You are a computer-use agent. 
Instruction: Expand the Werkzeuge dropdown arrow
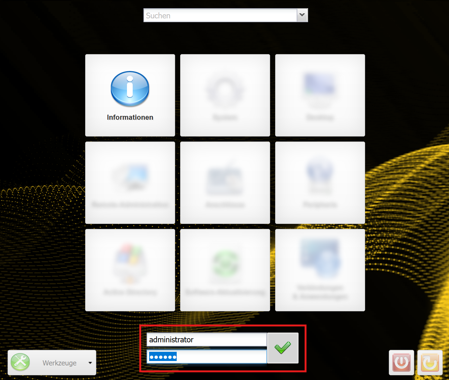pyautogui.click(x=90, y=363)
